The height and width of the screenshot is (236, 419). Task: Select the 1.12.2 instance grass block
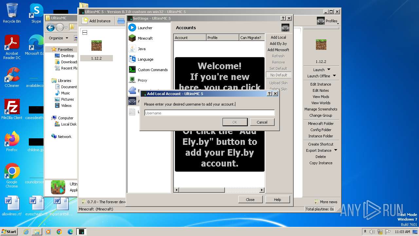point(97,46)
